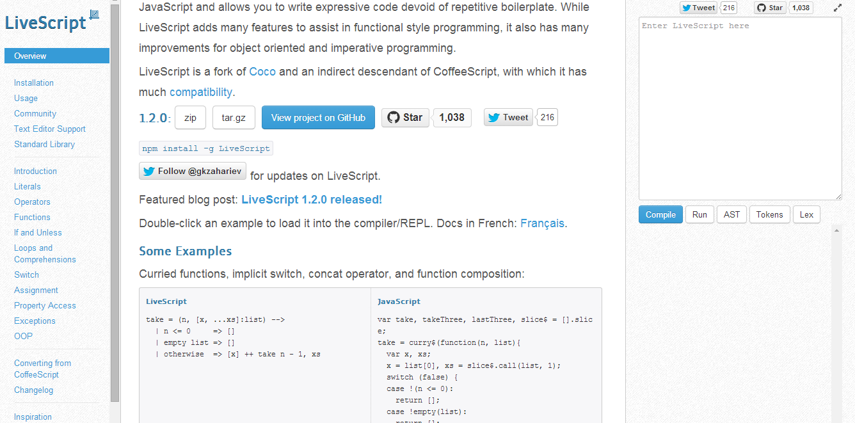Go to Text Editor Support section

point(50,129)
